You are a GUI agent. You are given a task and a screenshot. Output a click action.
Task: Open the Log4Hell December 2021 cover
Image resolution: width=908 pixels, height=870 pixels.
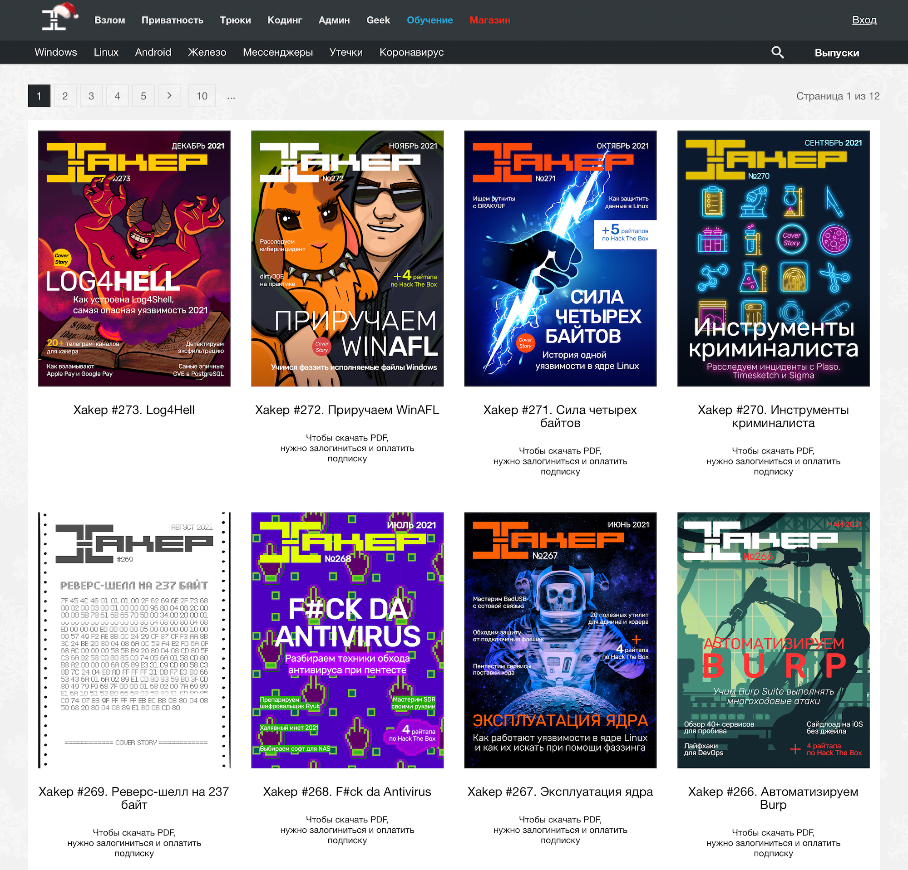[x=134, y=258]
